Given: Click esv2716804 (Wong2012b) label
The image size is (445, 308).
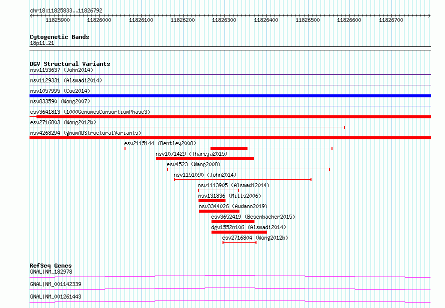Looking at the screenshot, I should pyautogui.click(x=255, y=238).
